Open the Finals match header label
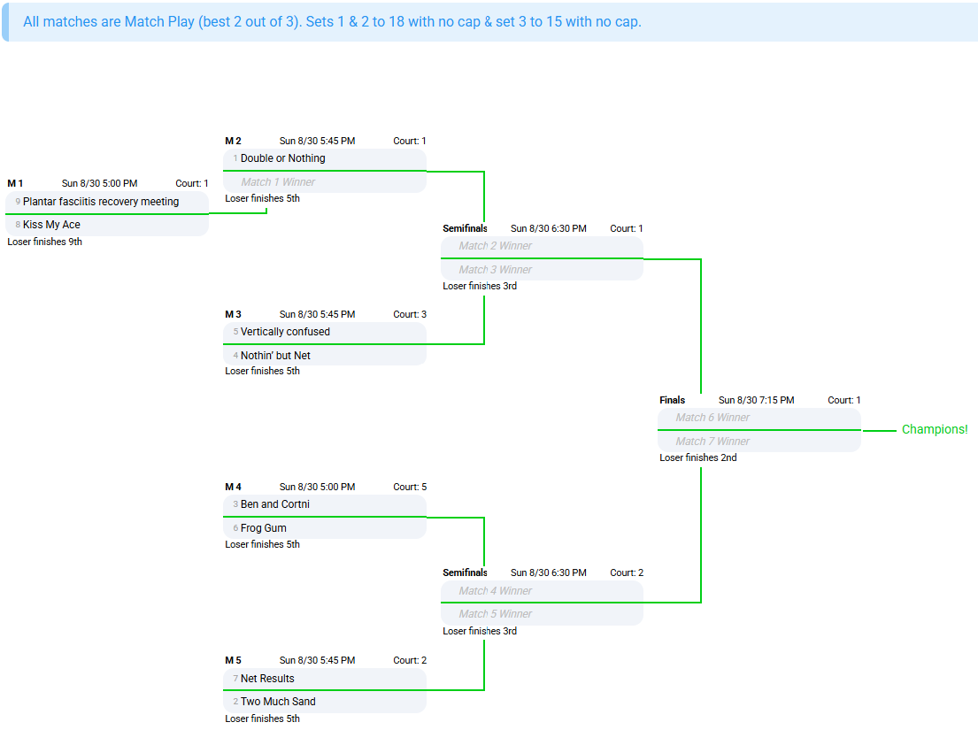The width and height of the screenshot is (978, 730). pos(672,400)
